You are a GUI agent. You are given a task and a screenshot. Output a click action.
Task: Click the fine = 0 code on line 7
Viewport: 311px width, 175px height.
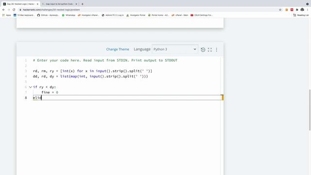tap(50, 92)
